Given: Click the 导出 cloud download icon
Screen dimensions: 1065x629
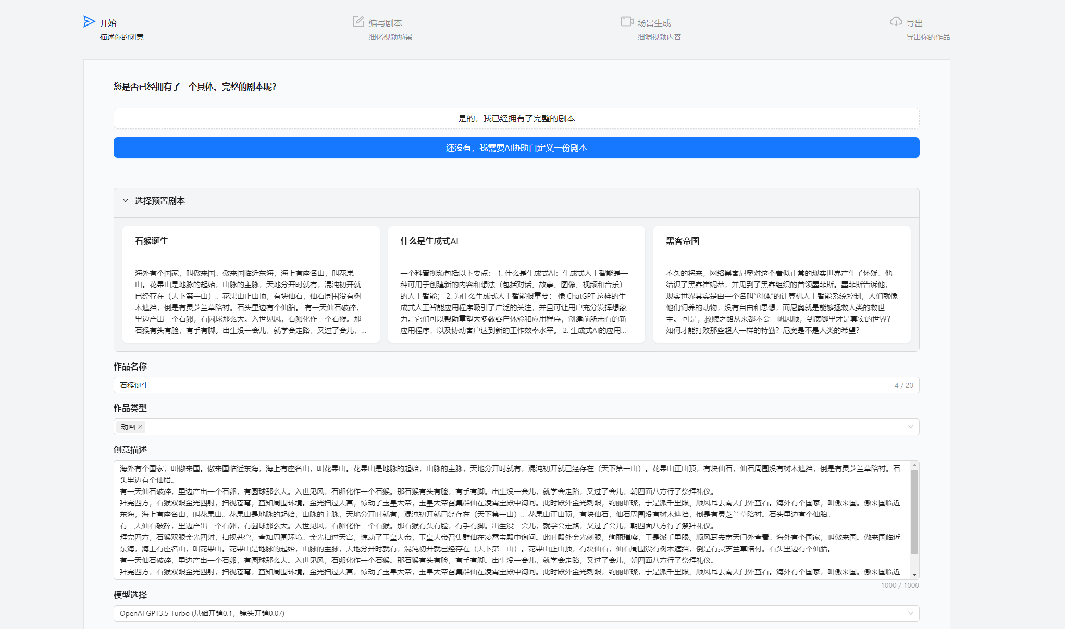Looking at the screenshot, I should [896, 21].
